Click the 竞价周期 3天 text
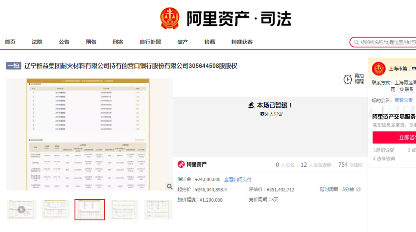This screenshot has width=416, height=232. pos(263,200)
